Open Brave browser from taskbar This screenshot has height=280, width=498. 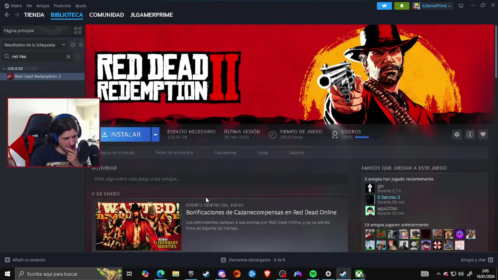click(x=267, y=274)
